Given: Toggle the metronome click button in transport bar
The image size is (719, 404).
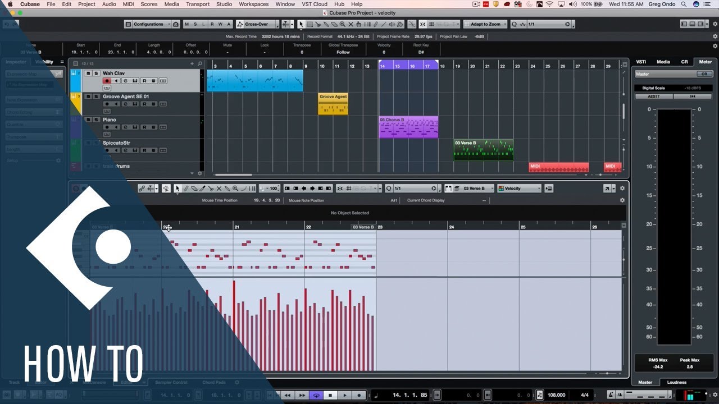Looking at the screenshot, I should point(612,395).
